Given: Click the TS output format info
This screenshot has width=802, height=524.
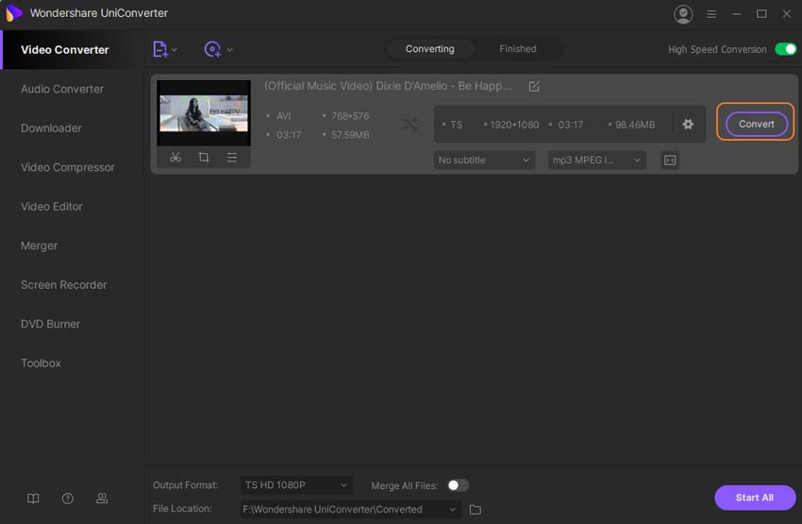Looking at the screenshot, I should (456, 125).
